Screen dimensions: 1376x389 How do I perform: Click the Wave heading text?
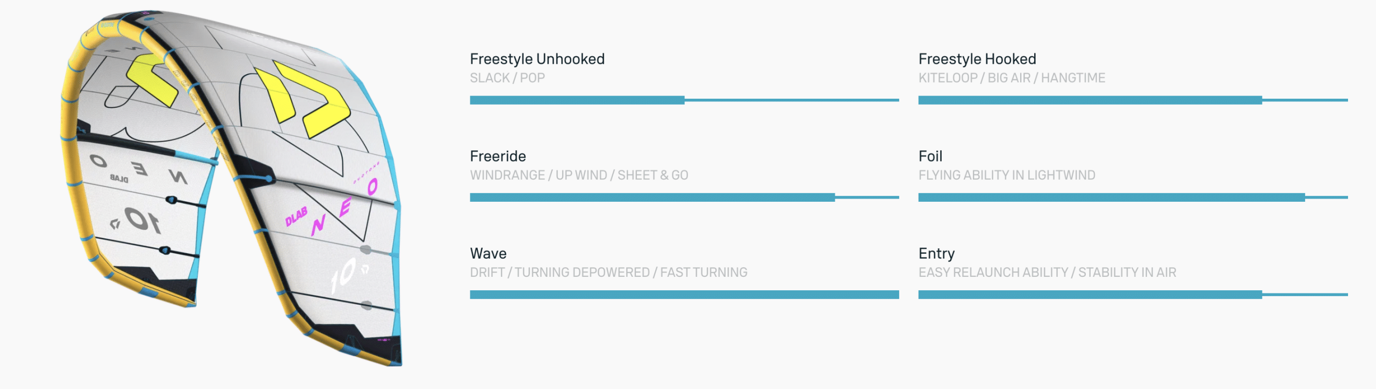tap(488, 253)
